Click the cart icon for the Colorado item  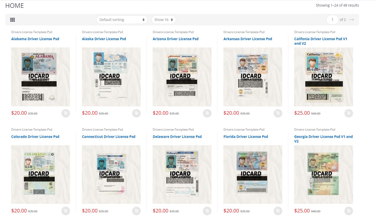pyautogui.click(x=66, y=211)
